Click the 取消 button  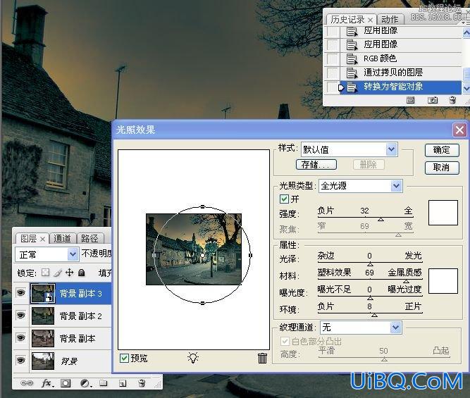(442, 168)
